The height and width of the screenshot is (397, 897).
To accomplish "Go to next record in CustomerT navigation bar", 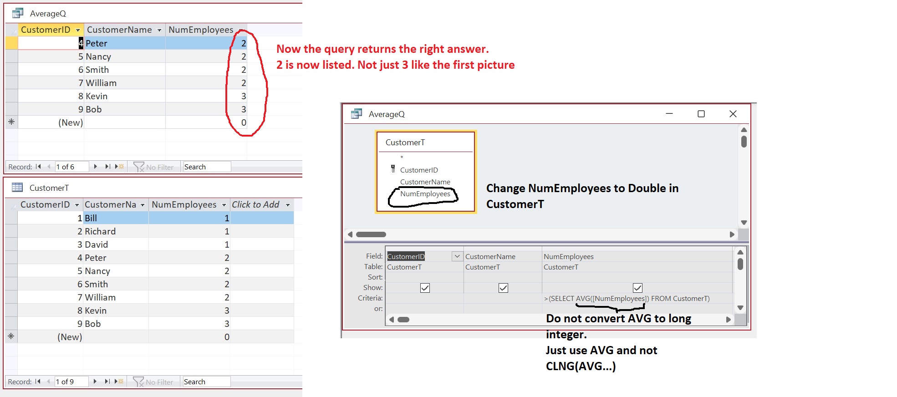I will 95,382.
